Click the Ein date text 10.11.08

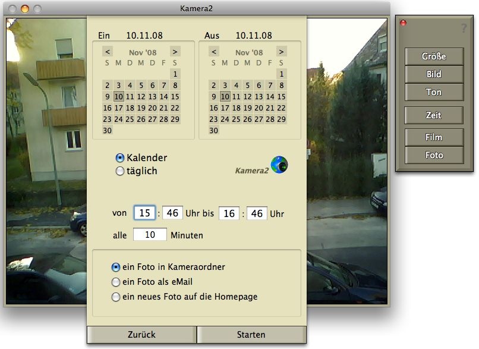point(144,36)
